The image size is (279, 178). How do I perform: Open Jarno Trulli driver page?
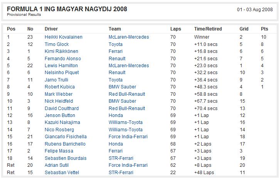56,80
